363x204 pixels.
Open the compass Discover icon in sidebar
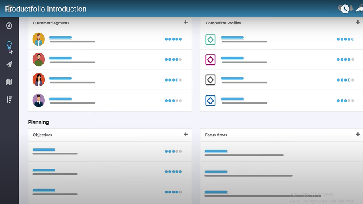coord(9,26)
